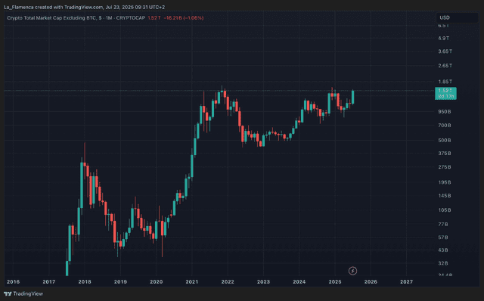The width and height of the screenshot is (484, 301).
Task: Click the TradingView logo at the bottom left
Action: tap(23, 293)
